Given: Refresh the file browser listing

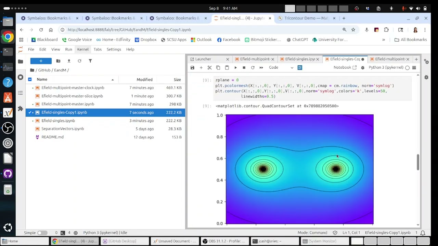Looking at the screenshot, I should pos(79,61).
